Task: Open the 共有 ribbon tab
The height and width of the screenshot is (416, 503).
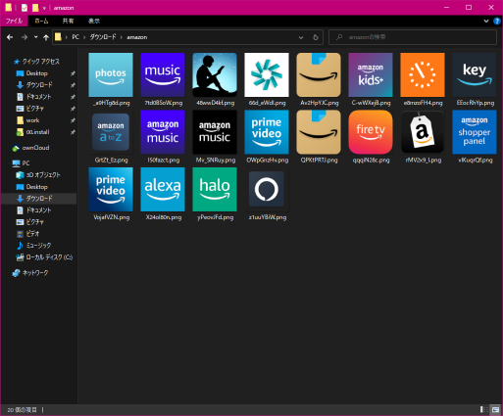Action: 68,21
